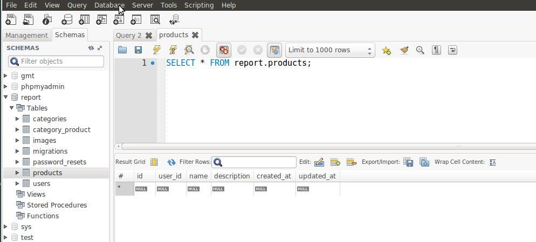
Task: Collapse the report schema
Action: click(x=5, y=98)
